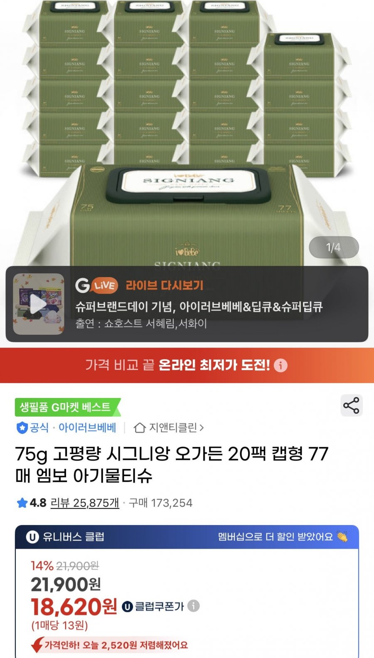Tap the 라이브 다시보기 label
374x658 pixels.
coord(165,285)
